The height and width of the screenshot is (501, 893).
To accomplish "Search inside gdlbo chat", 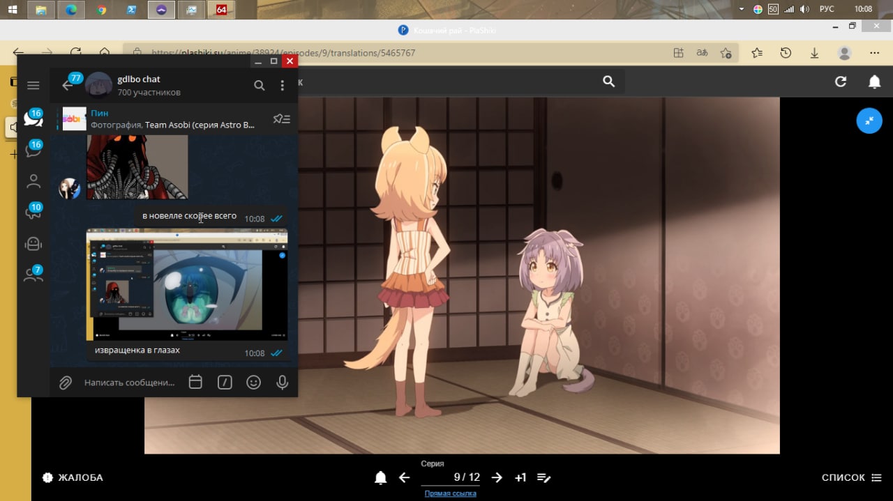I will 259,85.
